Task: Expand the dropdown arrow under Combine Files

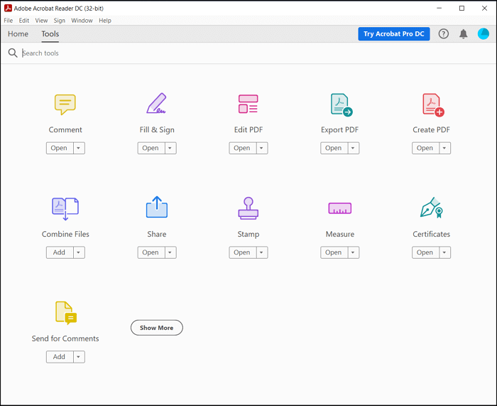Action: pyautogui.click(x=79, y=252)
